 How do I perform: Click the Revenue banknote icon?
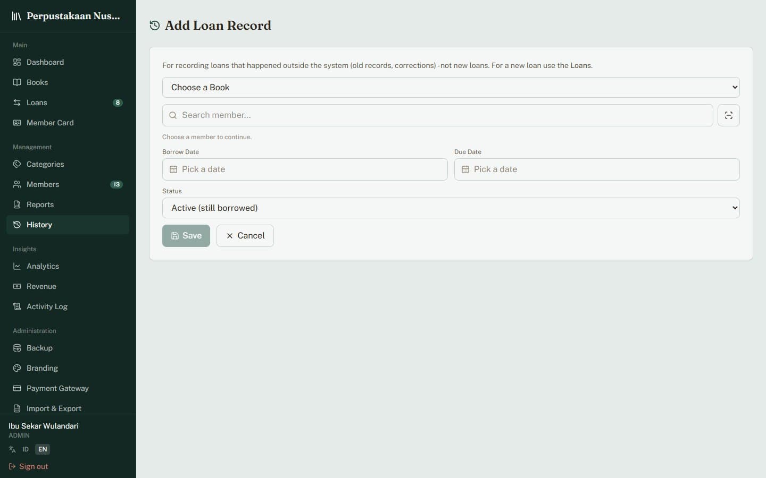click(x=17, y=286)
